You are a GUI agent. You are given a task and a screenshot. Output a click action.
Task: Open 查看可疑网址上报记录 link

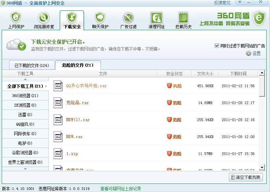121,189
